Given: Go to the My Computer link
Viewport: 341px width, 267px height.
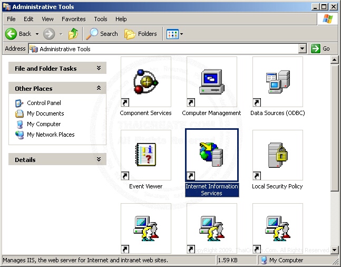Looking at the screenshot, I should pos(44,124).
